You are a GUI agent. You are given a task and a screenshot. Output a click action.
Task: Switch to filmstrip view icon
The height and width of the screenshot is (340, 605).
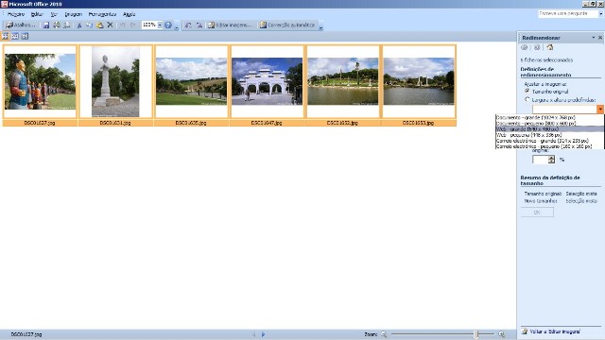pos(15,36)
